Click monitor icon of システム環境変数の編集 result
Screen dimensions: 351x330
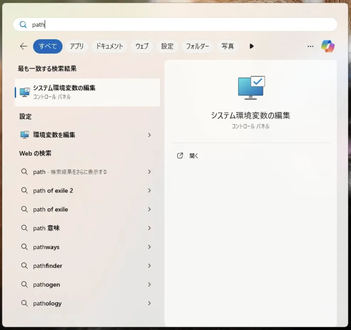coord(25,92)
